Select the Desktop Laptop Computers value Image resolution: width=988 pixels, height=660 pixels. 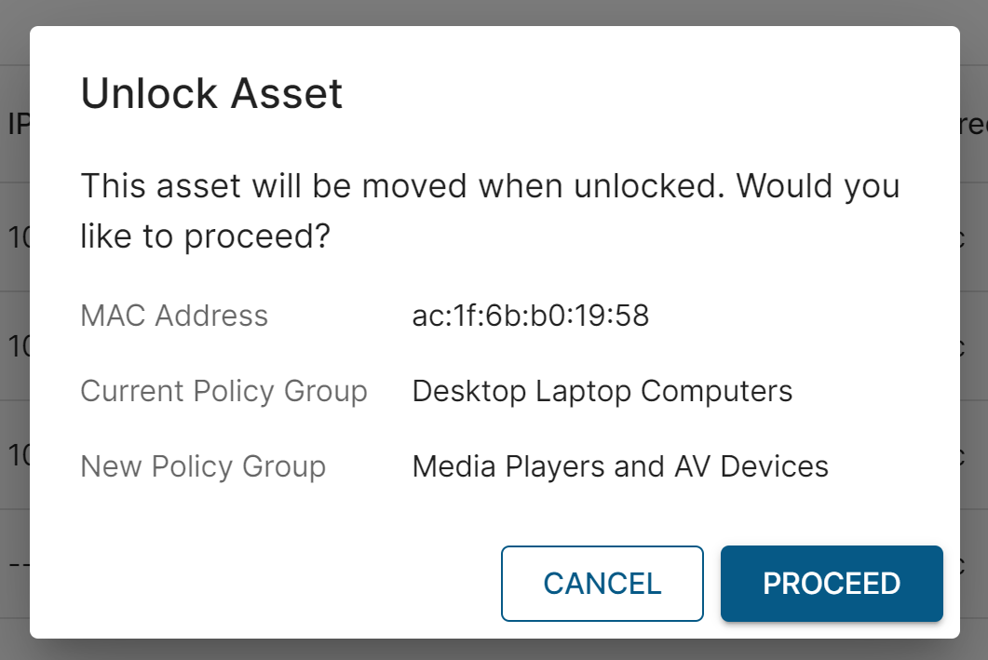click(602, 391)
